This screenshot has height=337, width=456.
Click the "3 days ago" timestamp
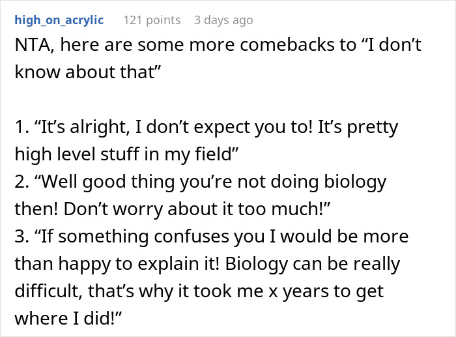click(223, 20)
